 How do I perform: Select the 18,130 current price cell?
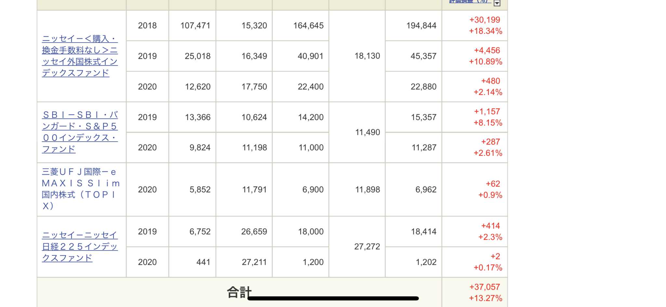367,56
